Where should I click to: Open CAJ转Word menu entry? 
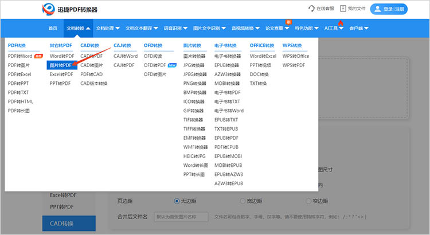(126, 56)
